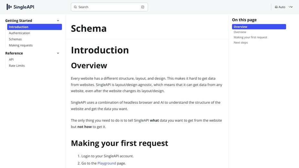Jump to highlighted Overview in page outline

[259, 27]
